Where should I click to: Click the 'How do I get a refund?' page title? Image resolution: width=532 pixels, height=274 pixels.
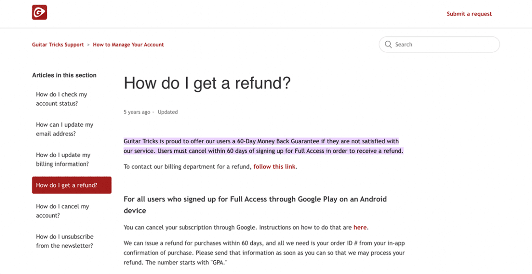click(207, 83)
